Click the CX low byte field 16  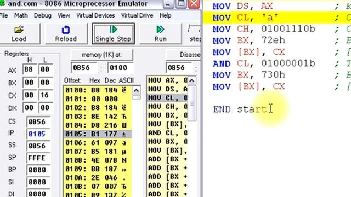[x=46, y=95]
